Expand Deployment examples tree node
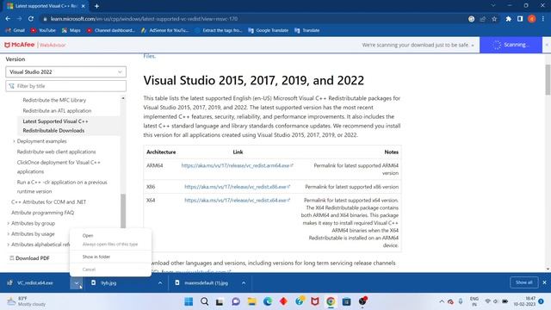Viewport: 551px width, 310px height. point(14,141)
